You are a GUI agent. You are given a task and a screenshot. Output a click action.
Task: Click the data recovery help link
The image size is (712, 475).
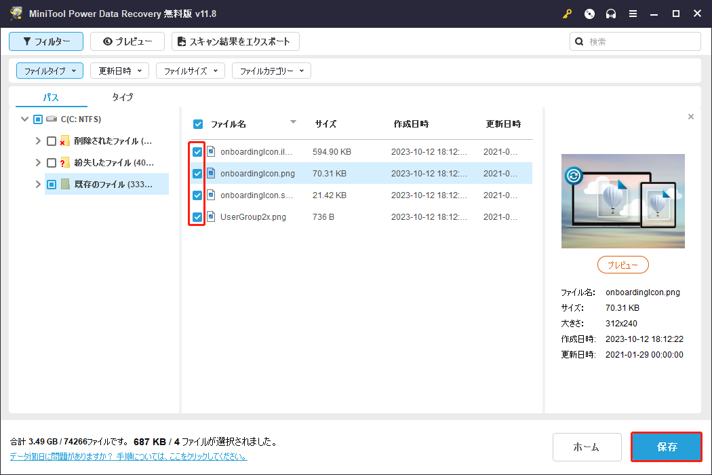128,457
